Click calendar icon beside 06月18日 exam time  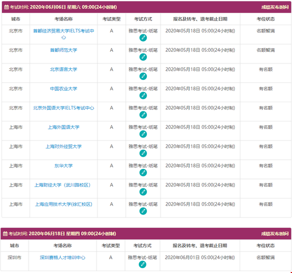[x=5, y=234]
